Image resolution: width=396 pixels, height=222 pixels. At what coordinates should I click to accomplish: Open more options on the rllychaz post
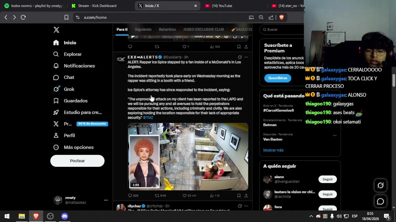pyautogui.click(x=246, y=206)
